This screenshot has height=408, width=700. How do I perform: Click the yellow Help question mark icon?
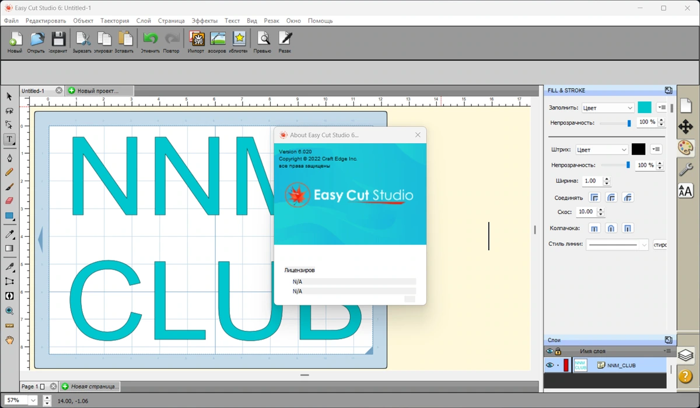pos(686,377)
